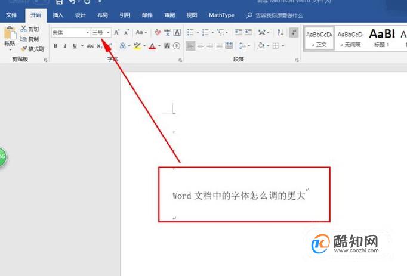Toggle Bold formatting
The image size is (407, 276).
(55, 46)
